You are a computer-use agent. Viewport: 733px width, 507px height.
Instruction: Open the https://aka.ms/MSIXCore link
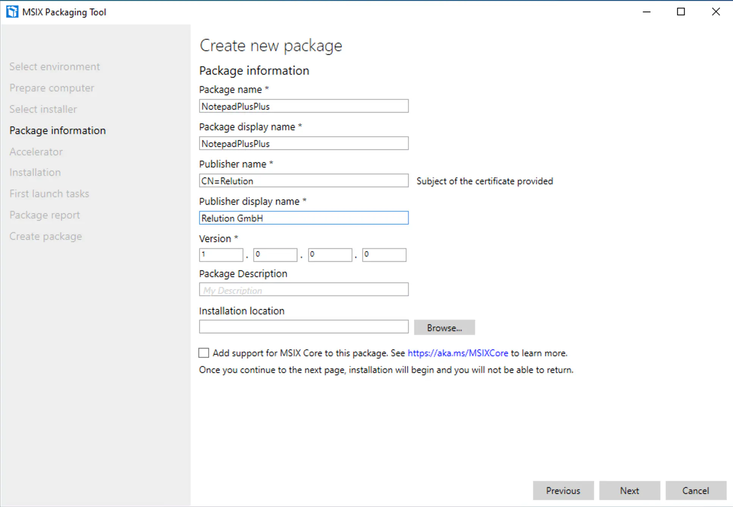click(x=457, y=353)
